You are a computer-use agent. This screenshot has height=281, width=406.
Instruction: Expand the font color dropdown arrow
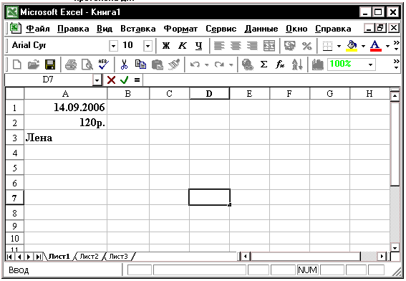tap(387, 46)
